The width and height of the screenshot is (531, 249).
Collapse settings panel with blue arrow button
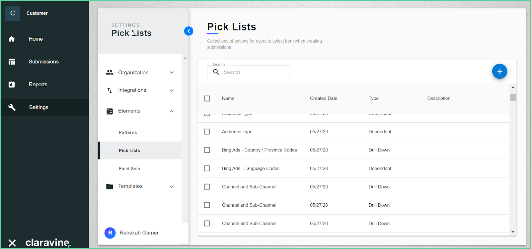tap(189, 31)
